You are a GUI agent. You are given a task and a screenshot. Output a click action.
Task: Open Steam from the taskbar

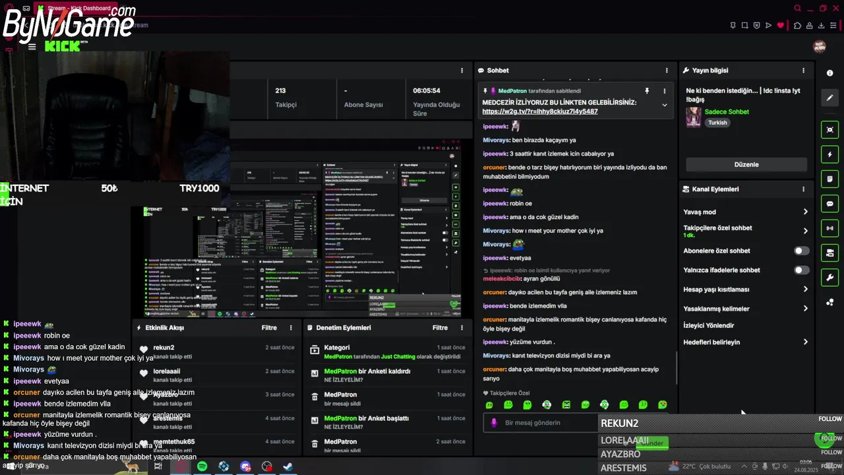point(288,466)
